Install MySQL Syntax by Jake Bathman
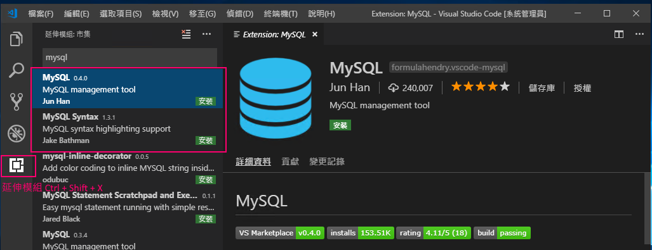This screenshot has width=652, height=250. click(206, 141)
